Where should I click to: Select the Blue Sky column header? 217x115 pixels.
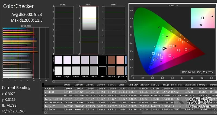(155, 85)
